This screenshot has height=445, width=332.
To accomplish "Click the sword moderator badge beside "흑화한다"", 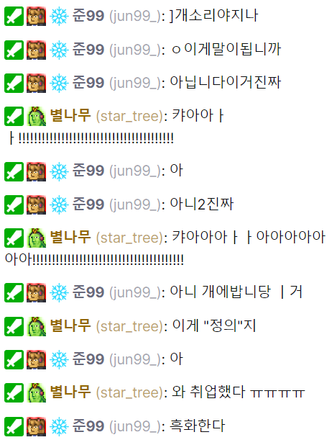I will 14,426.
